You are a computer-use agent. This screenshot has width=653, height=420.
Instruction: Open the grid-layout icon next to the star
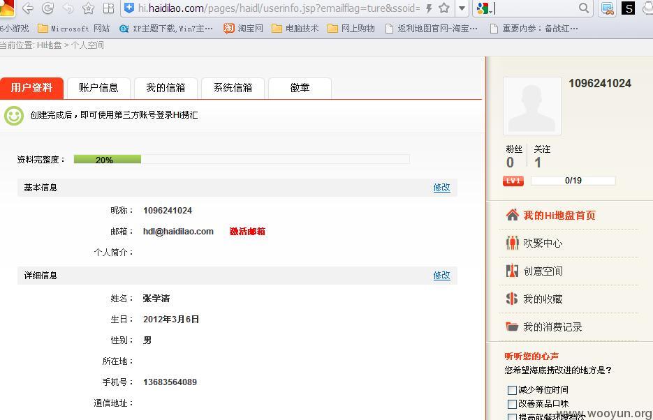point(108,8)
